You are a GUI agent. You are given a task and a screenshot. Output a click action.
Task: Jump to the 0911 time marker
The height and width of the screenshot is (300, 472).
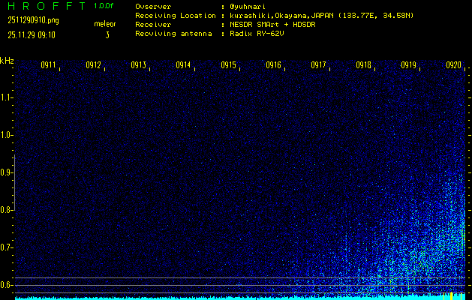pyautogui.click(x=48, y=65)
